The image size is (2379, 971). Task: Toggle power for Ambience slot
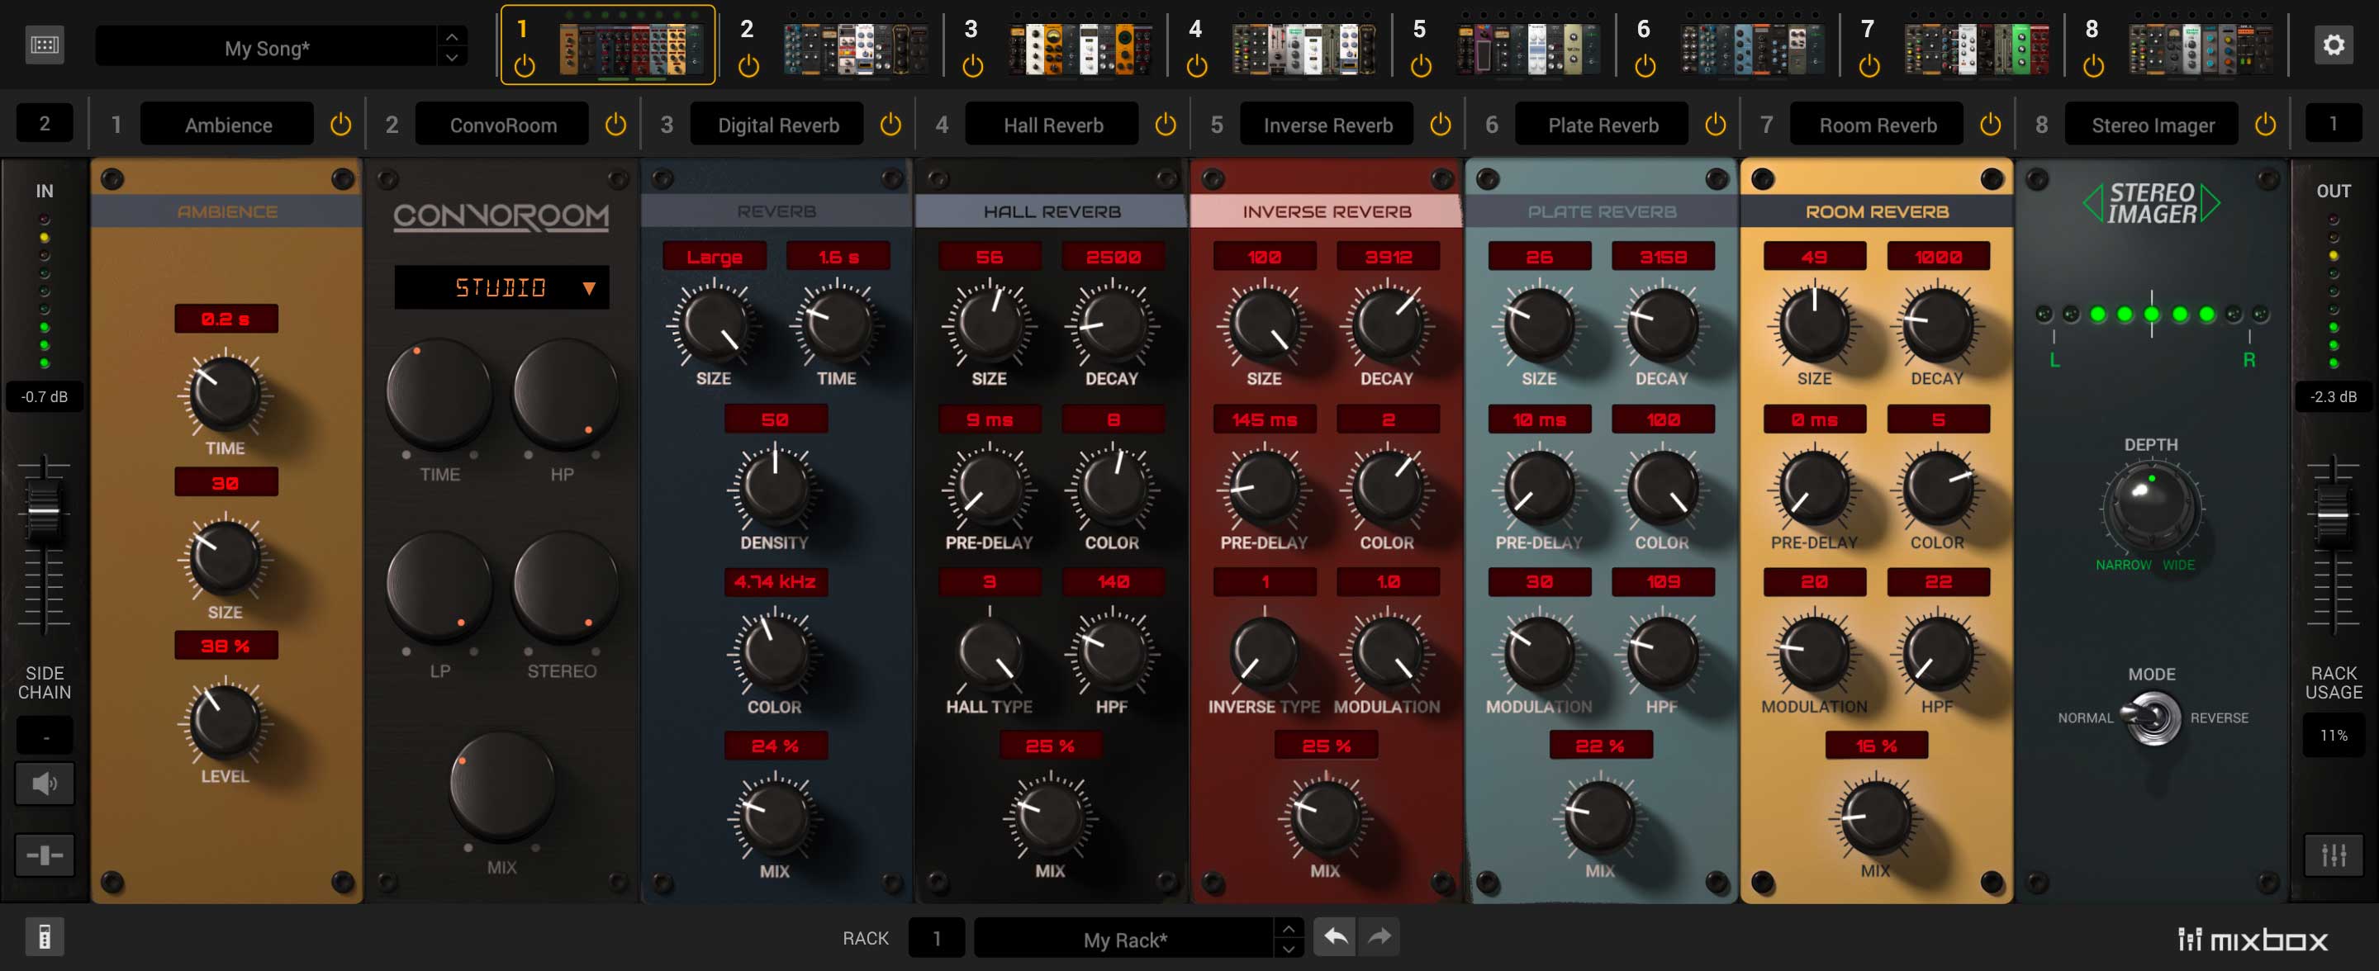pyautogui.click(x=341, y=125)
